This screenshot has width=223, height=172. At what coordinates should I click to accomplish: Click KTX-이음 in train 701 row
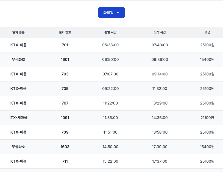pos(18,45)
